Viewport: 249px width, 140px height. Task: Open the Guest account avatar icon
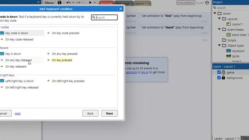207,3
